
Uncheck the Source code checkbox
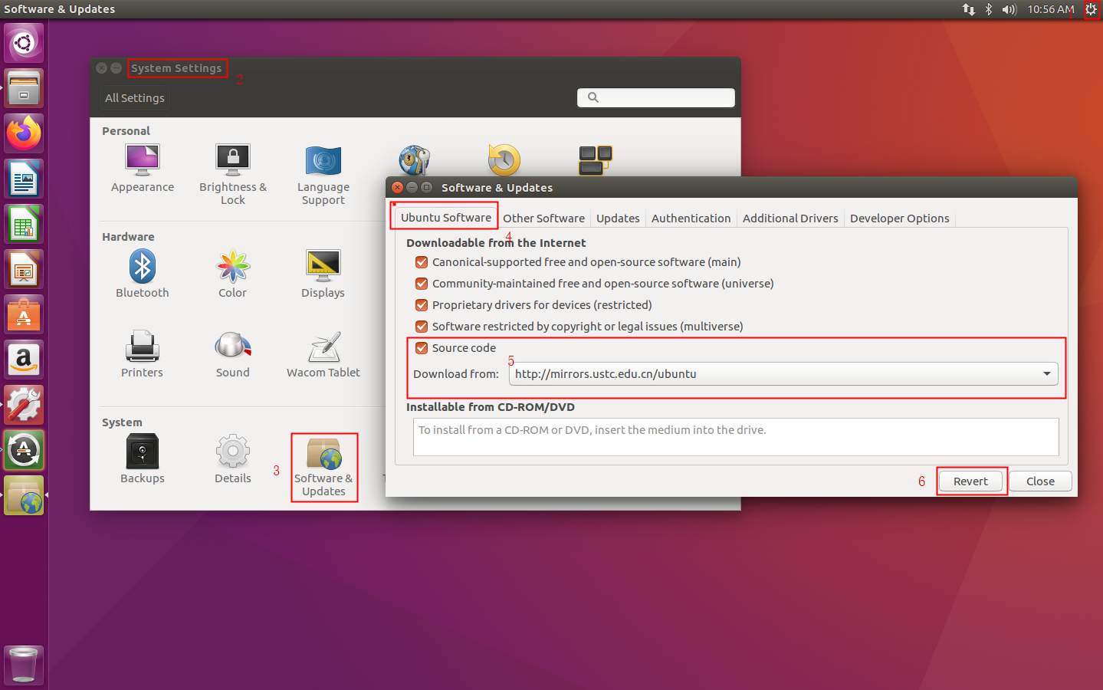(422, 348)
